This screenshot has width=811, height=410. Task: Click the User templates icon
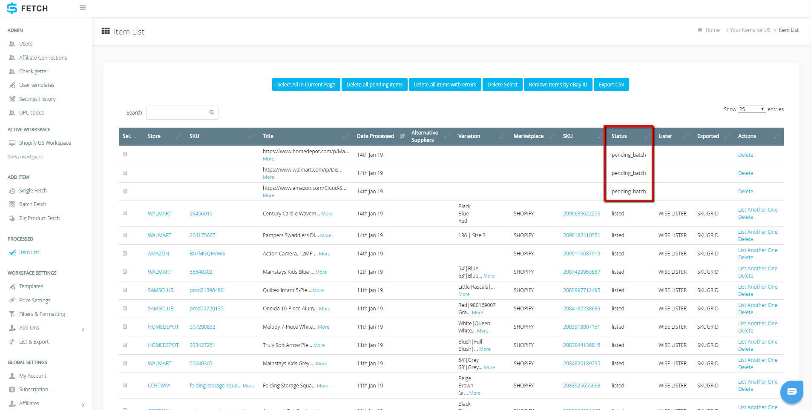[12, 85]
